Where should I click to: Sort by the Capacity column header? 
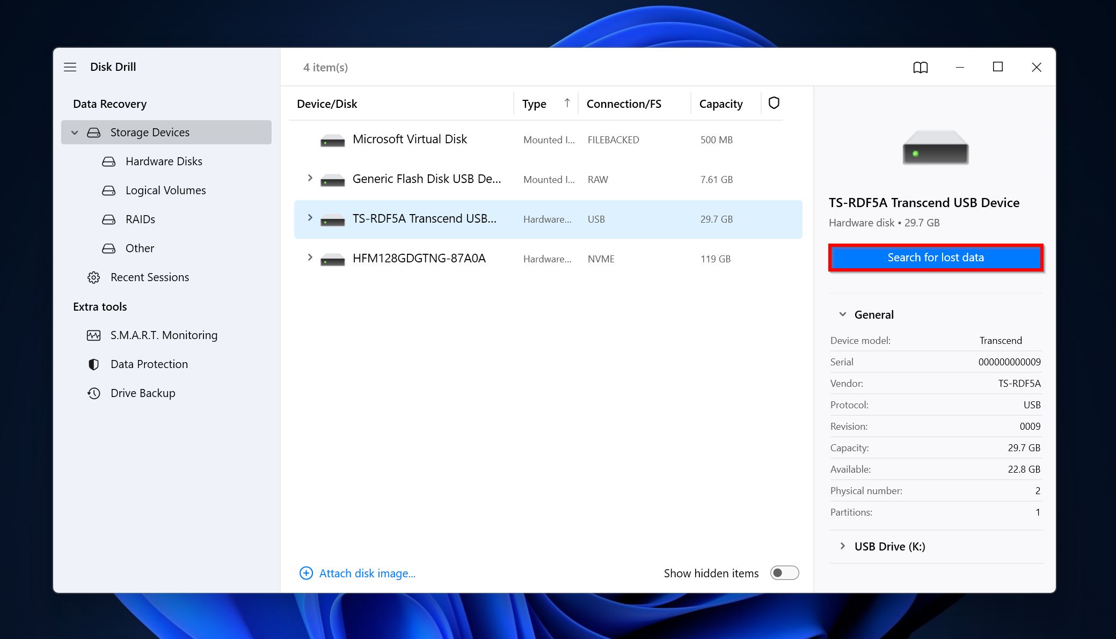point(721,104)
